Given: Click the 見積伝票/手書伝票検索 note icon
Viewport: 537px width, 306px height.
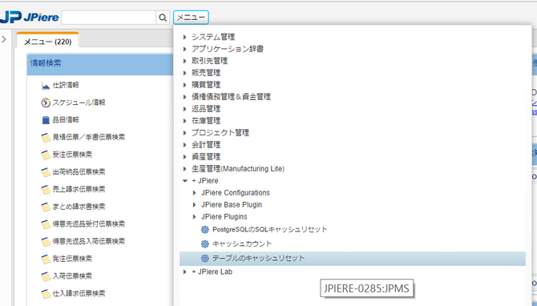Looking at the screenshot, I should 46,138.
